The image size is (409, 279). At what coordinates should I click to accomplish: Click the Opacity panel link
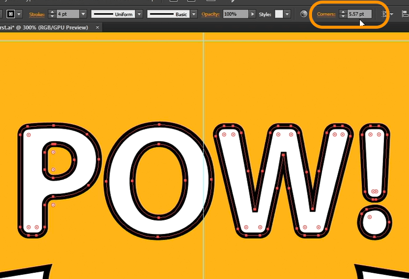point(211,14)
